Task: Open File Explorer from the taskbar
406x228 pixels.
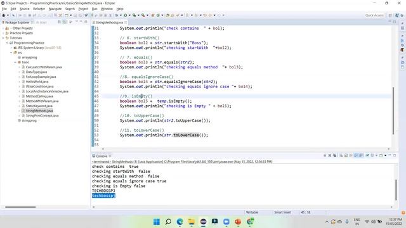Action: [192, 222]
